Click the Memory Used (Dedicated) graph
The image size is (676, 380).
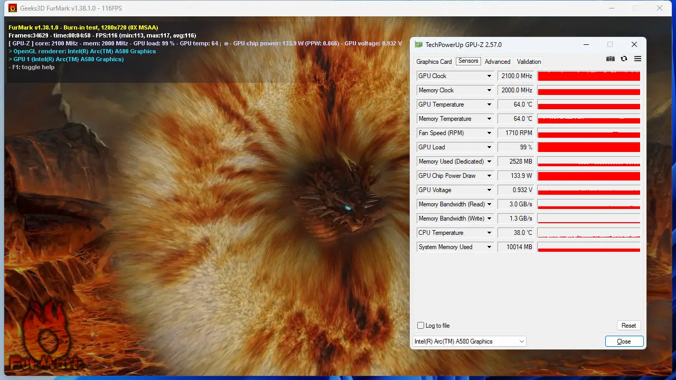(588, 161)
